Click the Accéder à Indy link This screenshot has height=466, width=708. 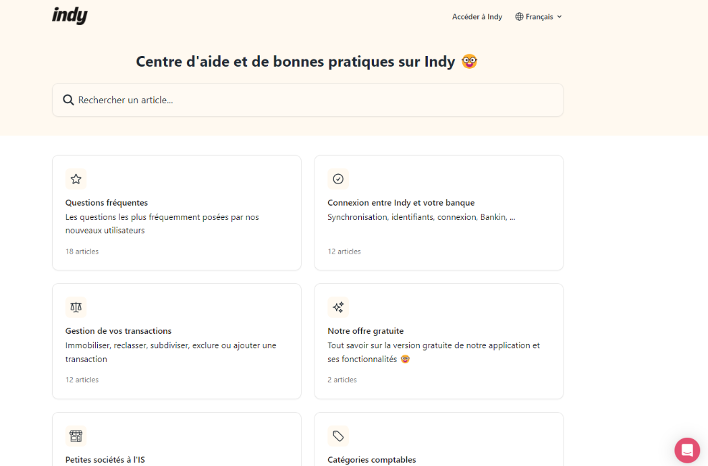[x=477, y=16]
